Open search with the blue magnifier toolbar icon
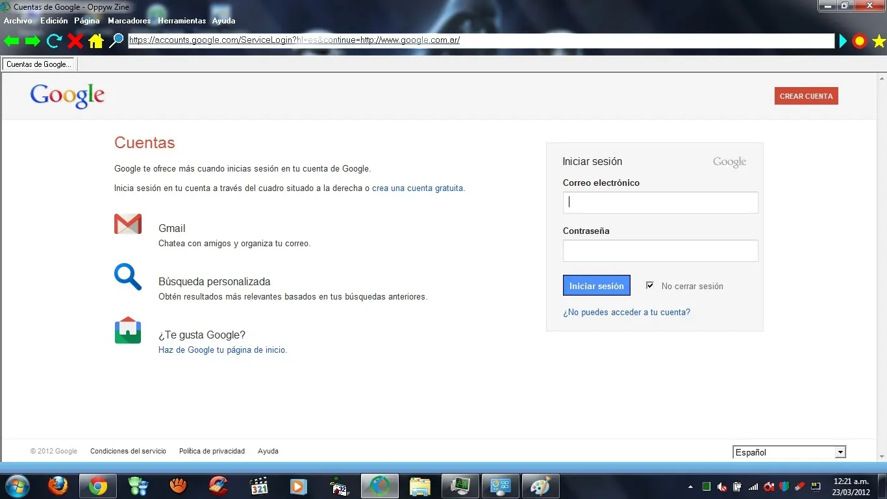 pos(116,41)
